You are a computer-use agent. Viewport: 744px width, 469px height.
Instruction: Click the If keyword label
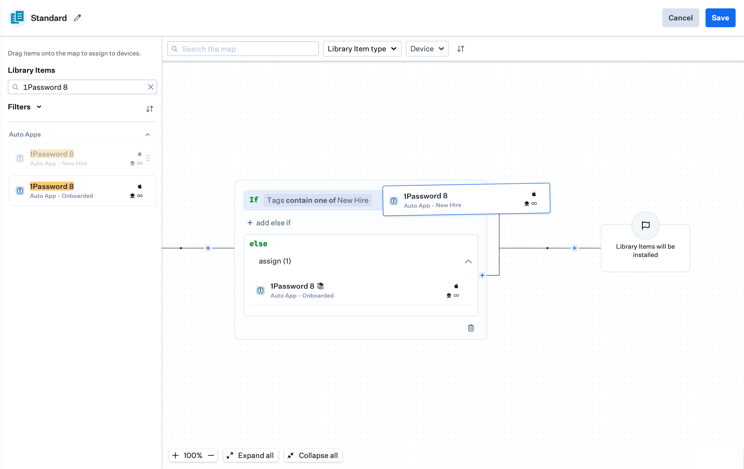(x=254, y=200)
